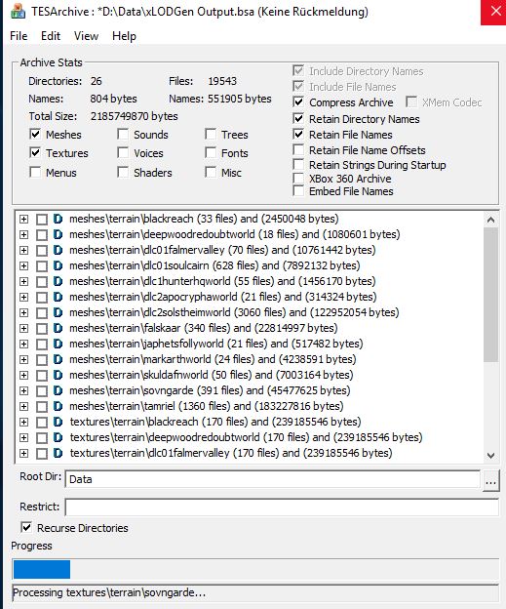Screen dimensions: 506x609
Task: Expand the meshes\terrain\dlc01falmervalley node
Action: pyautogui.click(x=23, y=250)
